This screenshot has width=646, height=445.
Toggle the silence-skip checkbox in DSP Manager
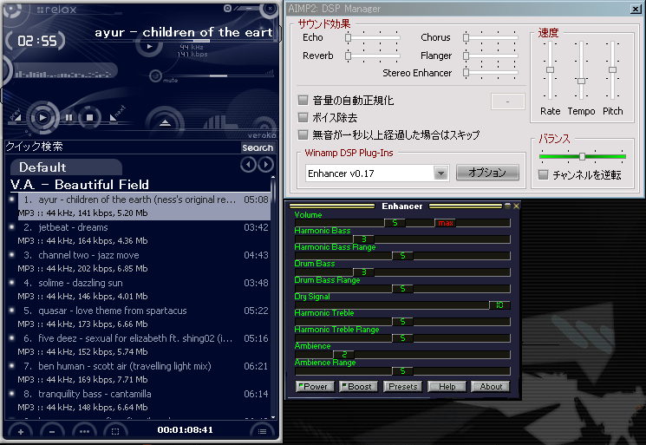coord(303,134)
